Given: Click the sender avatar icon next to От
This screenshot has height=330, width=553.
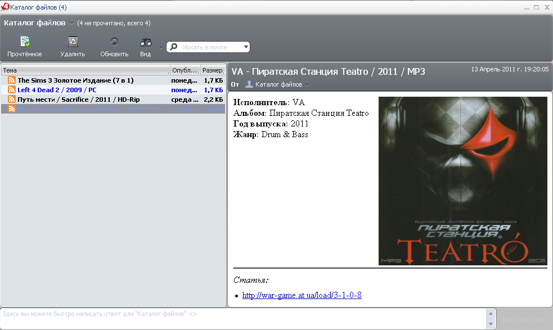Looking at the screenshot, I should 249,84.
